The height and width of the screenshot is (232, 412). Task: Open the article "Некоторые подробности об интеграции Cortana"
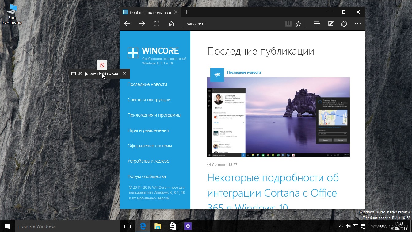point(273,193)
